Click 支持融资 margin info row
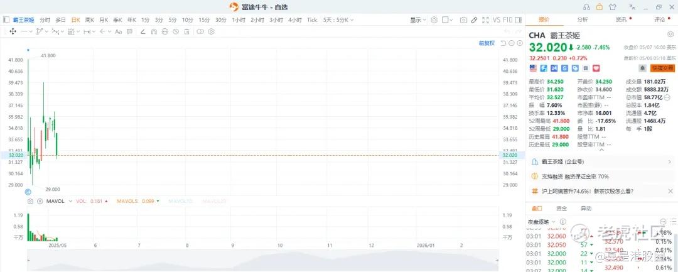 (601, 177)
